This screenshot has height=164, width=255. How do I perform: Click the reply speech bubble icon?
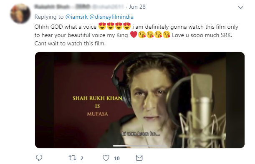tap(39, 158)
